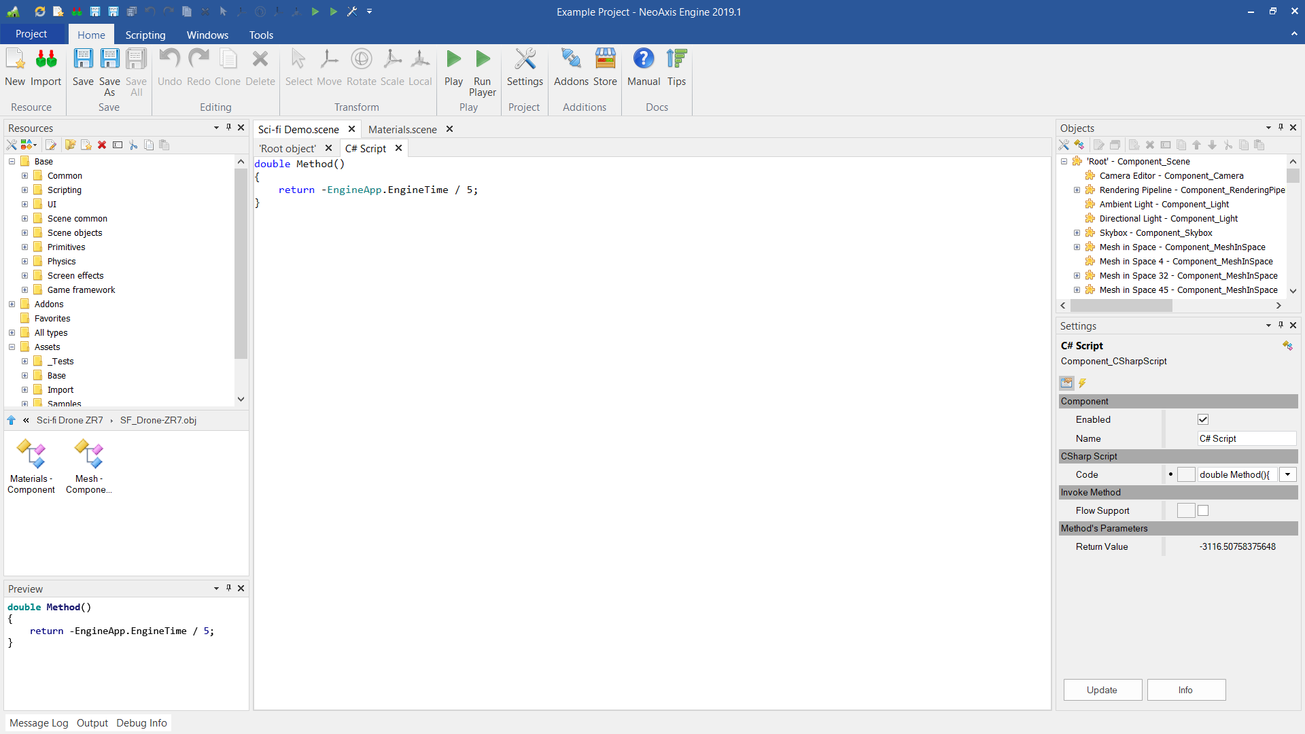
Task: Switch to the Scripting ribbon tab
Action: pyautogui.click(x=145, y=35)
